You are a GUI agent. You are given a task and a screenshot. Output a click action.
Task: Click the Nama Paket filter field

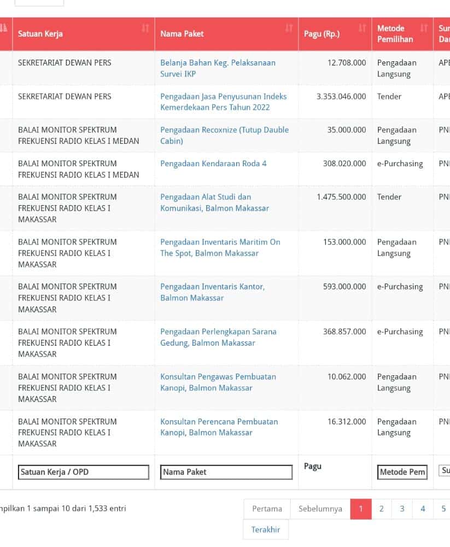pyautogui.click(x=226, y=472)
